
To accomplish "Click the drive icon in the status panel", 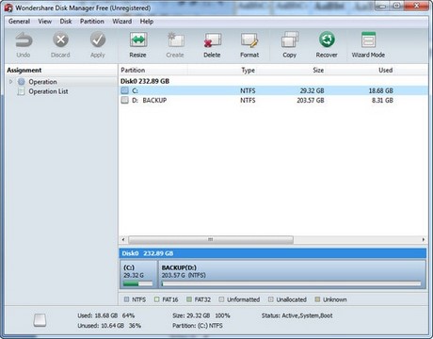I will 40,320.
